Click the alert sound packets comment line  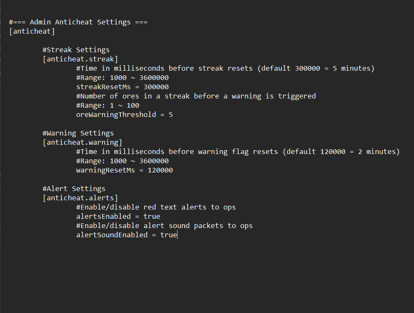click(164, 225)
